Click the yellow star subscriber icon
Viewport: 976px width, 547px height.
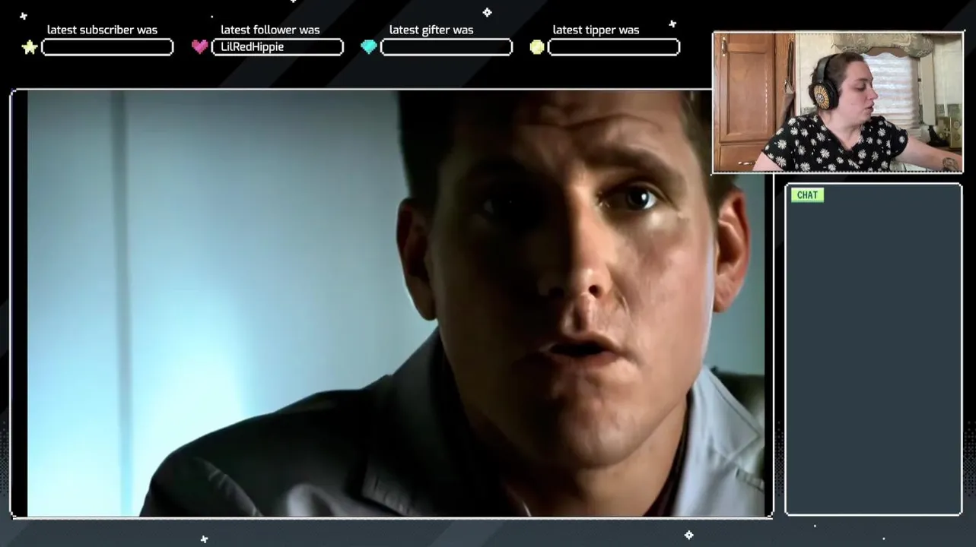[x=29, y=47]
